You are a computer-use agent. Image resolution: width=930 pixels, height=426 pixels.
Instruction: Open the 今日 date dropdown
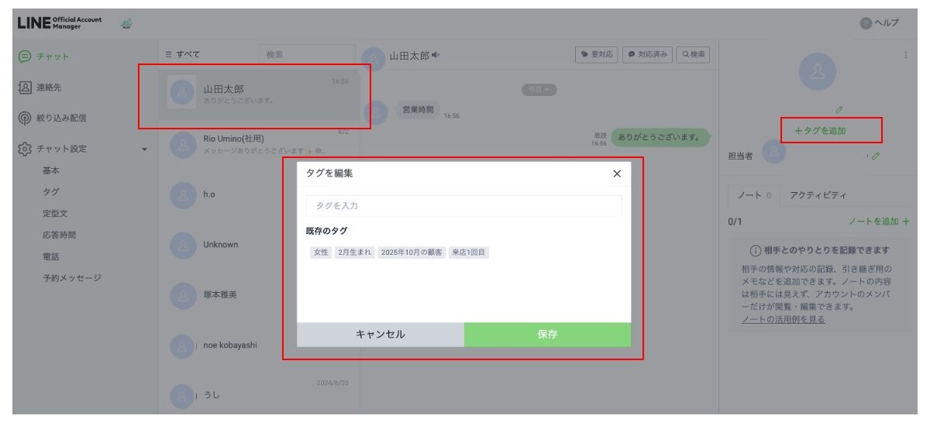(x=539, y=90)
